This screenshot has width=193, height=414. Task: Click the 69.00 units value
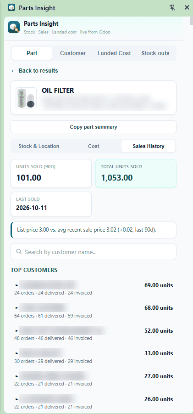(x=159, y=285)
